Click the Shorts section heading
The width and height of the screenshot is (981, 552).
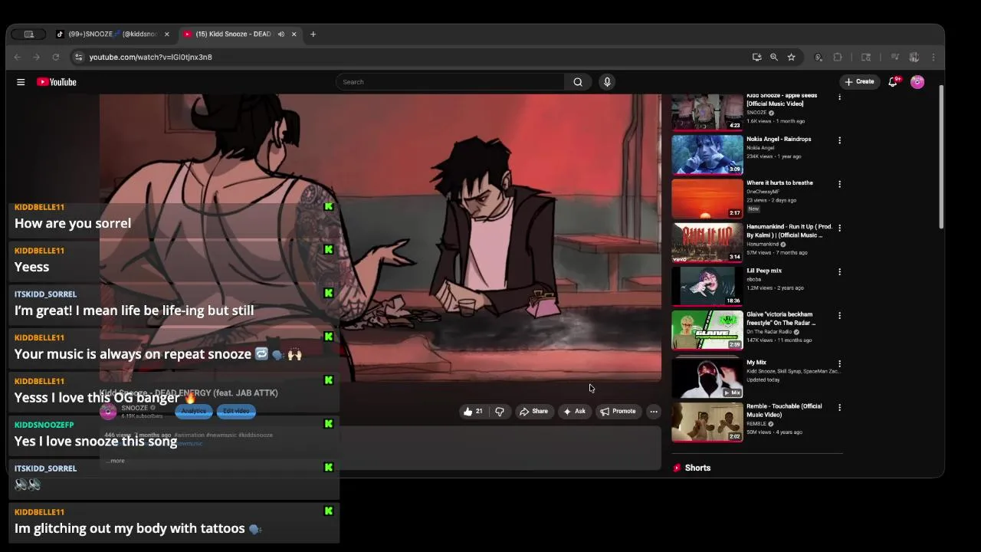(x=697, y=468)
